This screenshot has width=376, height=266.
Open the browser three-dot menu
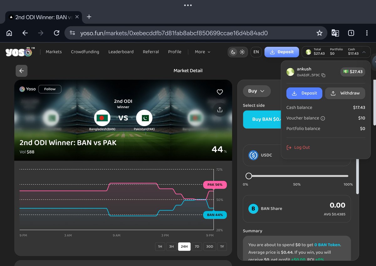(x=367, y=33)
